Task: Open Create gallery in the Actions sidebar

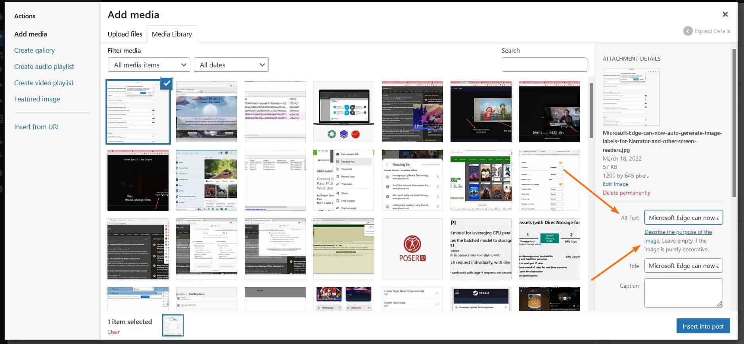Action: 35,50
